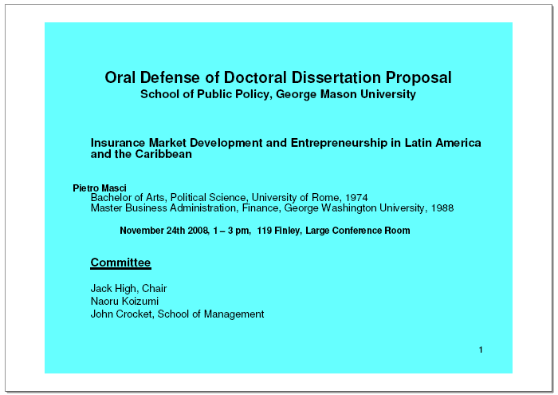The image size is (558, 395).
Task: Select 'Jack High, Chair'
Action: (x=128, y=288)
